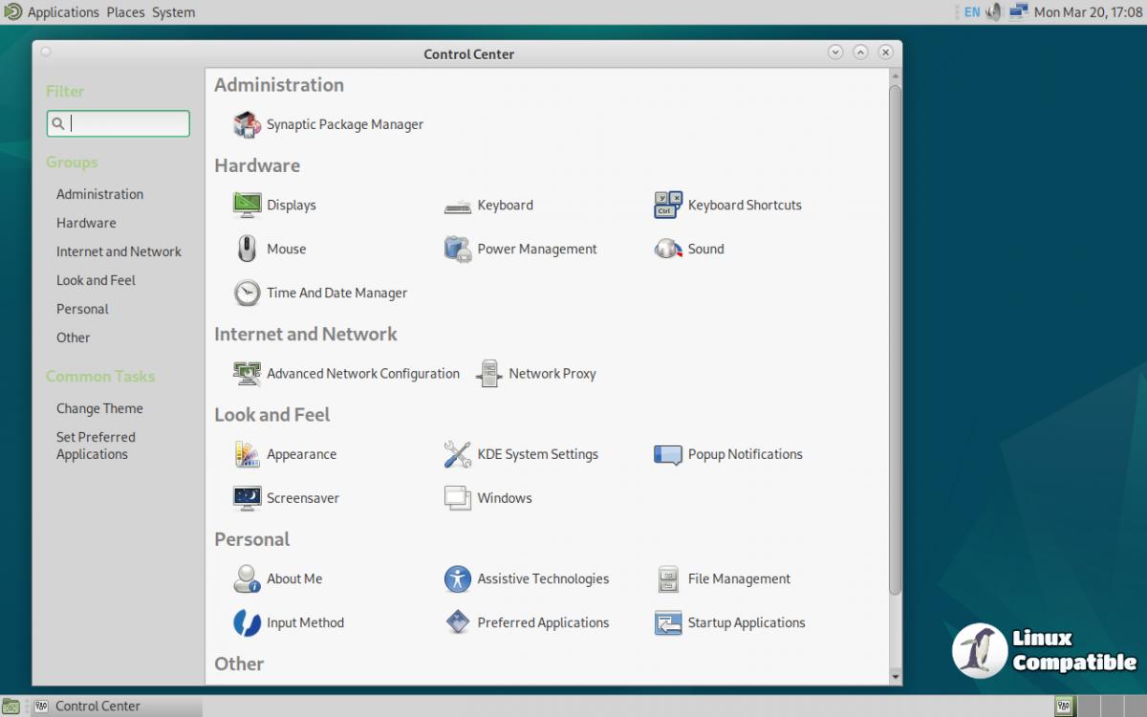Open Keyboard Shortcuts icon

coord(668,205)
